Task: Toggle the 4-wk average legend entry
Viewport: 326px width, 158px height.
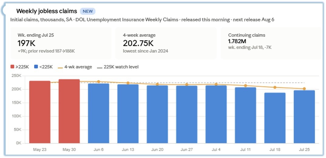Action: click(x=75, y=67)
